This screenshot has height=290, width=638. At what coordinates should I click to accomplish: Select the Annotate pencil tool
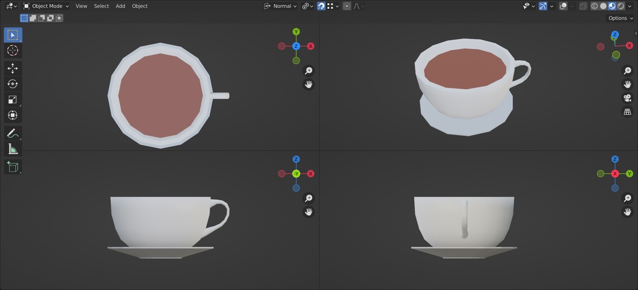(13, 133)
